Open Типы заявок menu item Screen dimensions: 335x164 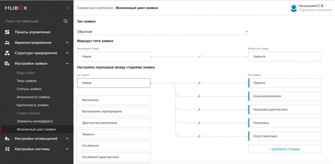pyautogui.click(x=27, y=81)
